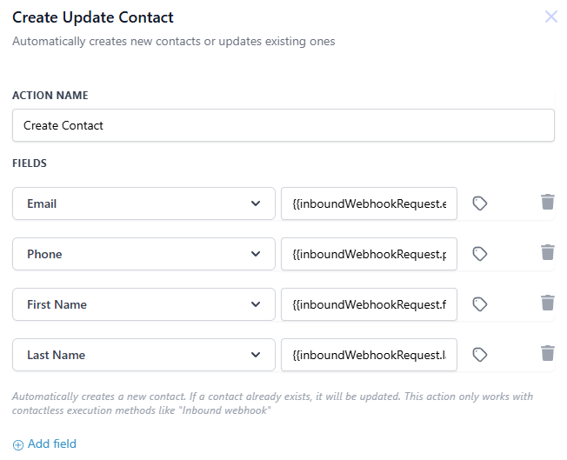Open the First Name field dropdown
This screenshot has width=567, height=460.
click(143, 304)
